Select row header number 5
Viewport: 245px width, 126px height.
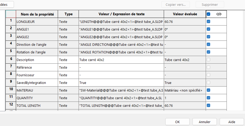(x=11, y=52)
